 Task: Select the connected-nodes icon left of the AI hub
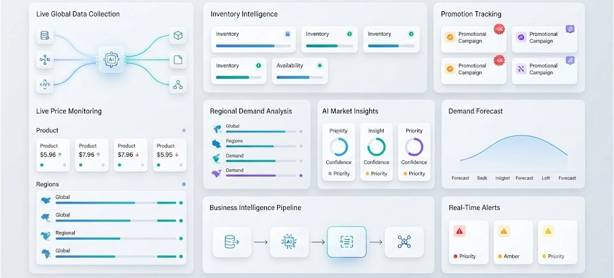(x=45, y=60)
